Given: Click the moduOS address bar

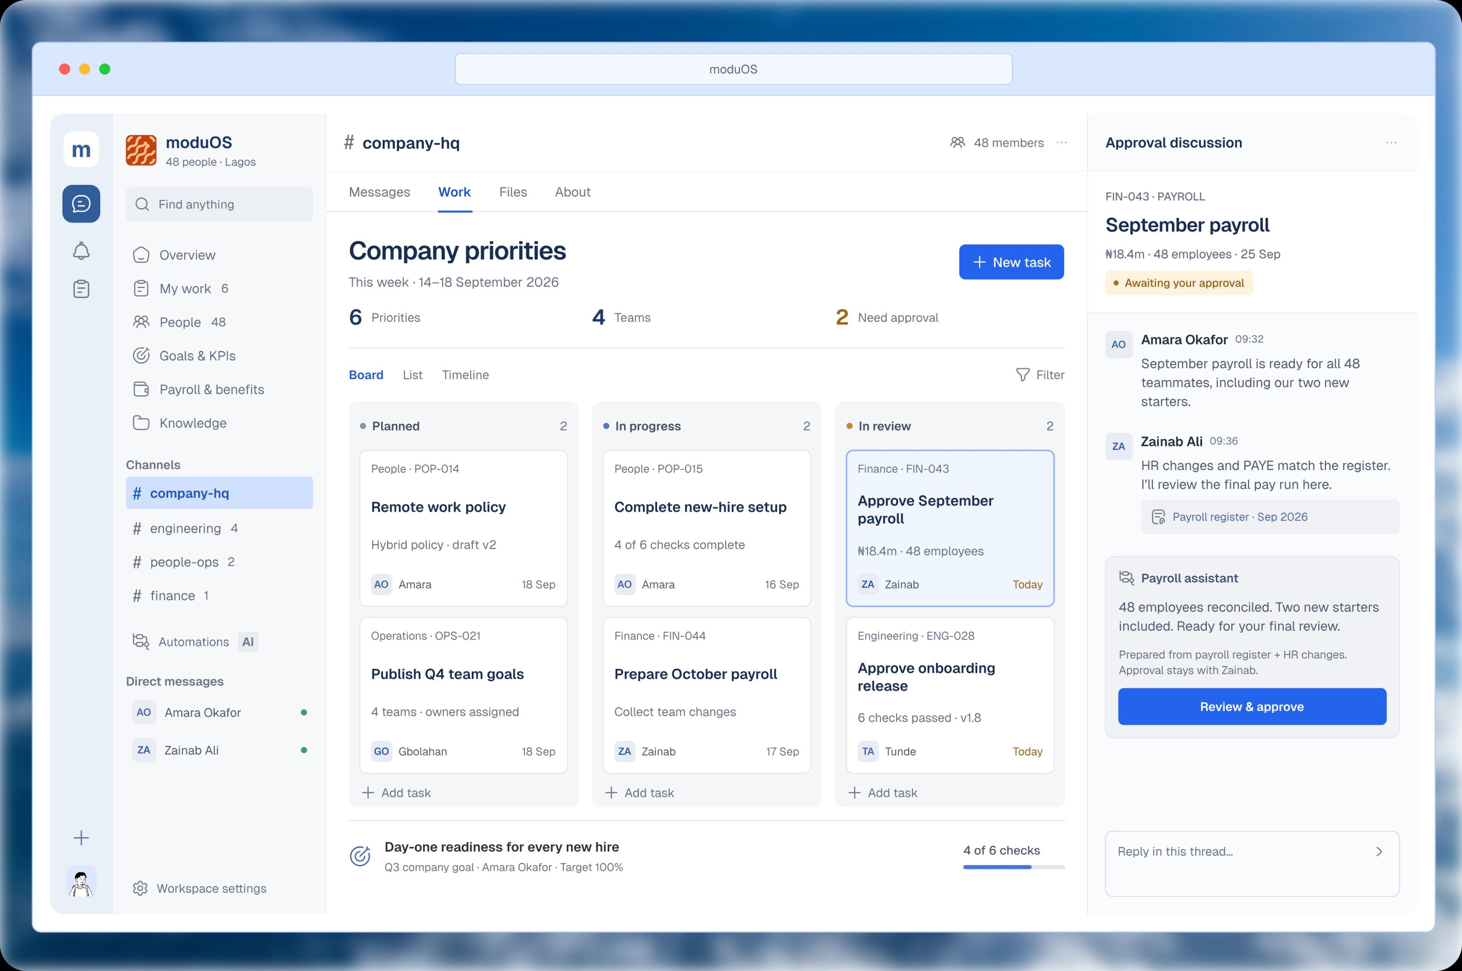Looking at the screenshot, I should pyautogui.click(x=734, y=69).
